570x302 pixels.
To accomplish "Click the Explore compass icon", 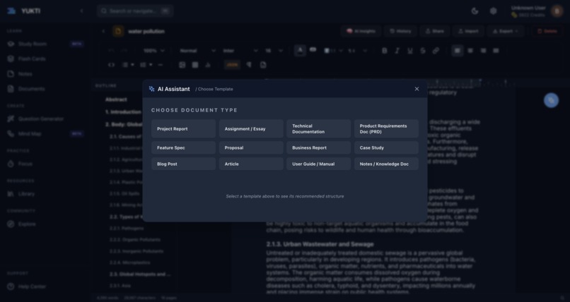I will [11, 224].
